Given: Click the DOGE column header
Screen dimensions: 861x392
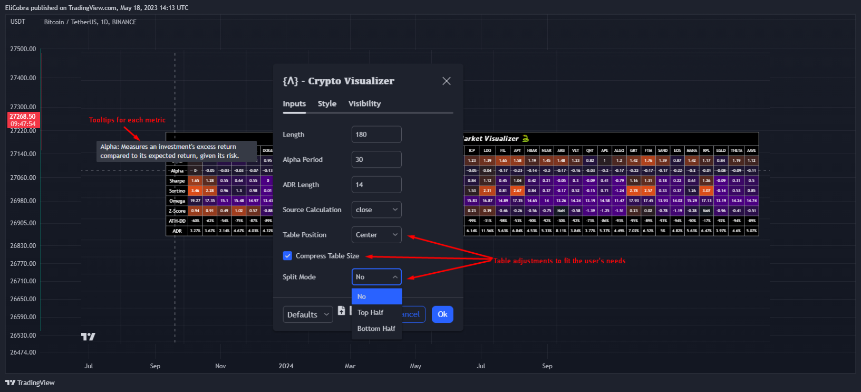Looking at the screenshot, I should coord(268,151).
